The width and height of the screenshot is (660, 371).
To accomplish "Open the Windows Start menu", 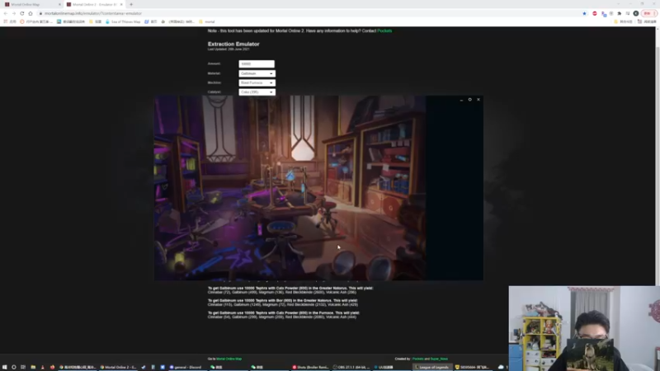I will 5,367.
